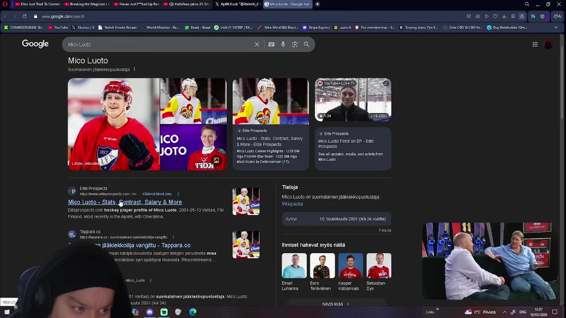Viewport: 566px width, 318px height.
Task: Open the Google account avatar
Action: pyautogui.click(x=548, y=44)
